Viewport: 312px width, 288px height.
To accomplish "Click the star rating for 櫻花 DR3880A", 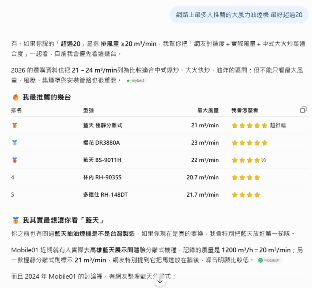I will tap(250, 143).
